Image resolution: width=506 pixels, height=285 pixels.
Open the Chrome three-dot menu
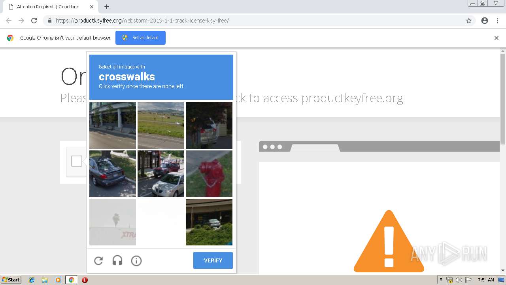point(497,21)
